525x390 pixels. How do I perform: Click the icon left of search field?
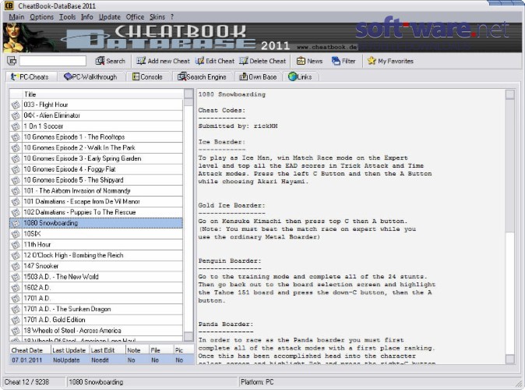point(12,61)
